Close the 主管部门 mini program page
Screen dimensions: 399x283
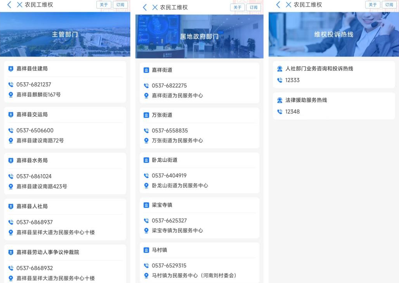(19, 5)
